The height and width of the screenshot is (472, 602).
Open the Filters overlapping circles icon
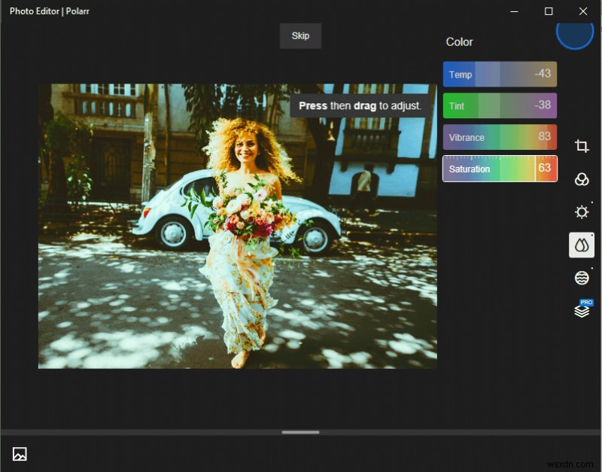point(581,179)
